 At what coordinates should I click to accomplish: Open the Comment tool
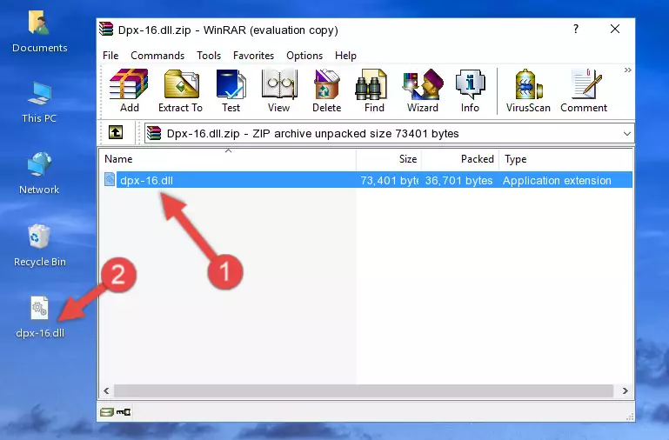tap(584, 90)
